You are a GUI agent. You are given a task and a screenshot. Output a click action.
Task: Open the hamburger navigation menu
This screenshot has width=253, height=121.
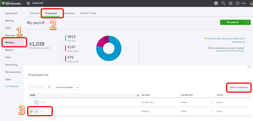click(28, 3)
